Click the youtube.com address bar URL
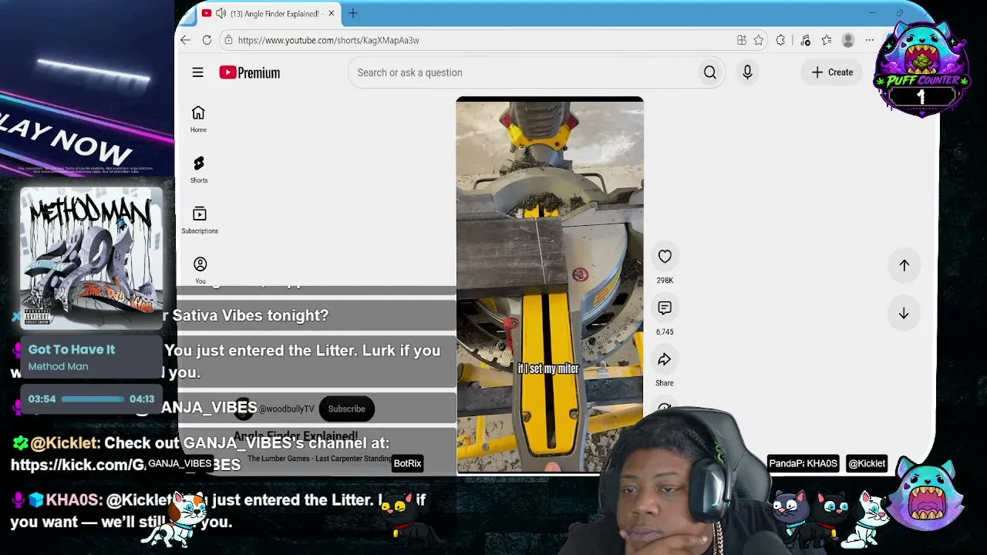The image size is (987, 555). pyautogui.click(x=328, y=40)
